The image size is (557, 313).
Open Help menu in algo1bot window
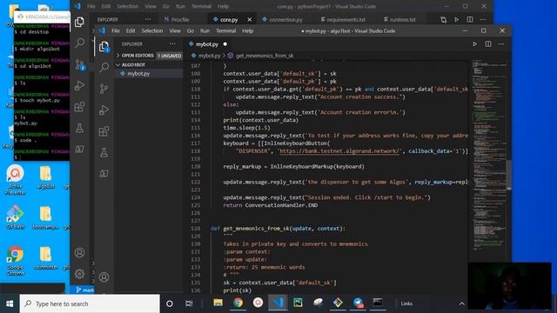[247, 31]
